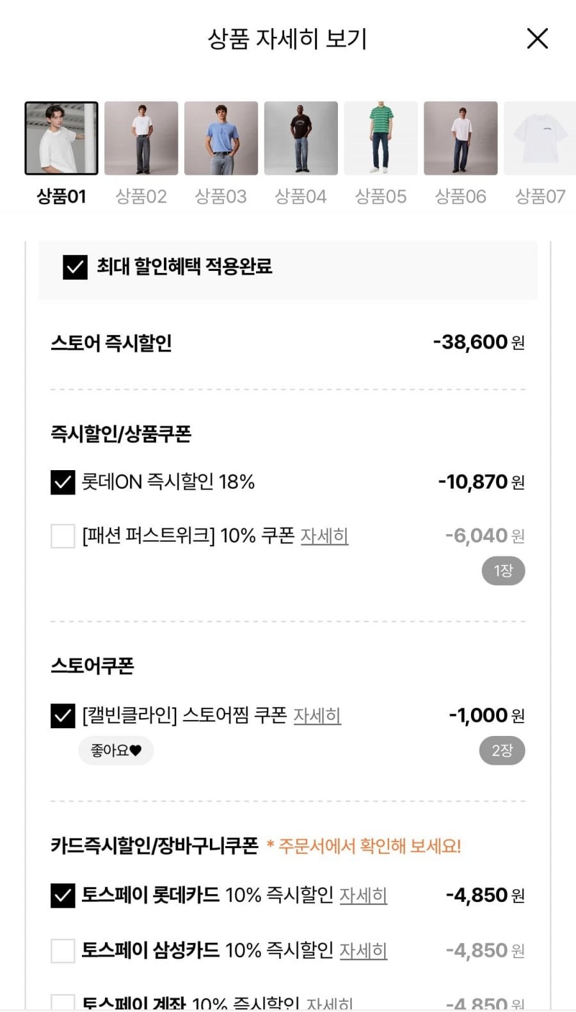The image size is (576, 1012).
Task: Tap the 2장 coupon count badge
Action: [x=502, y=751]
